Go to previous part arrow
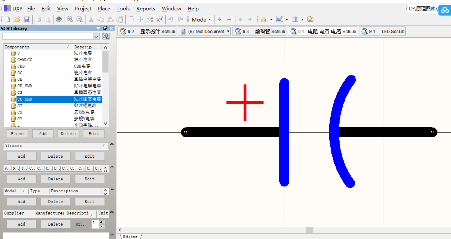451x239 pixels. click(241, 19)
